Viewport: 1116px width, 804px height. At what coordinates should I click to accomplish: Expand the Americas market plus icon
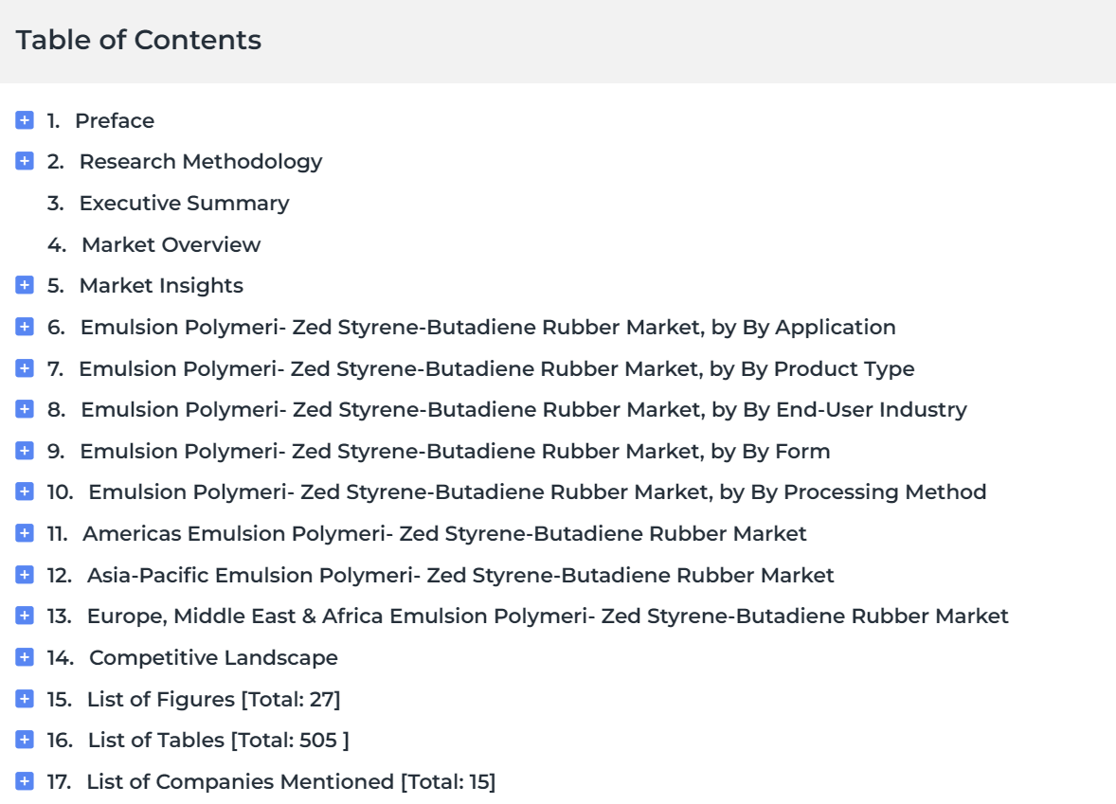[x=25, y=533]
